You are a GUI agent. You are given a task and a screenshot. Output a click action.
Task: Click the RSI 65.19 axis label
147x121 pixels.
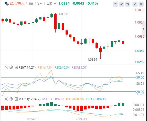140,73
